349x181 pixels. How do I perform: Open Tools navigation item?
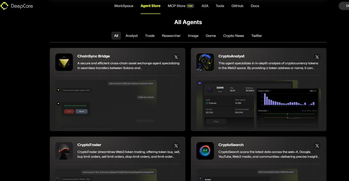coord(220,6)
